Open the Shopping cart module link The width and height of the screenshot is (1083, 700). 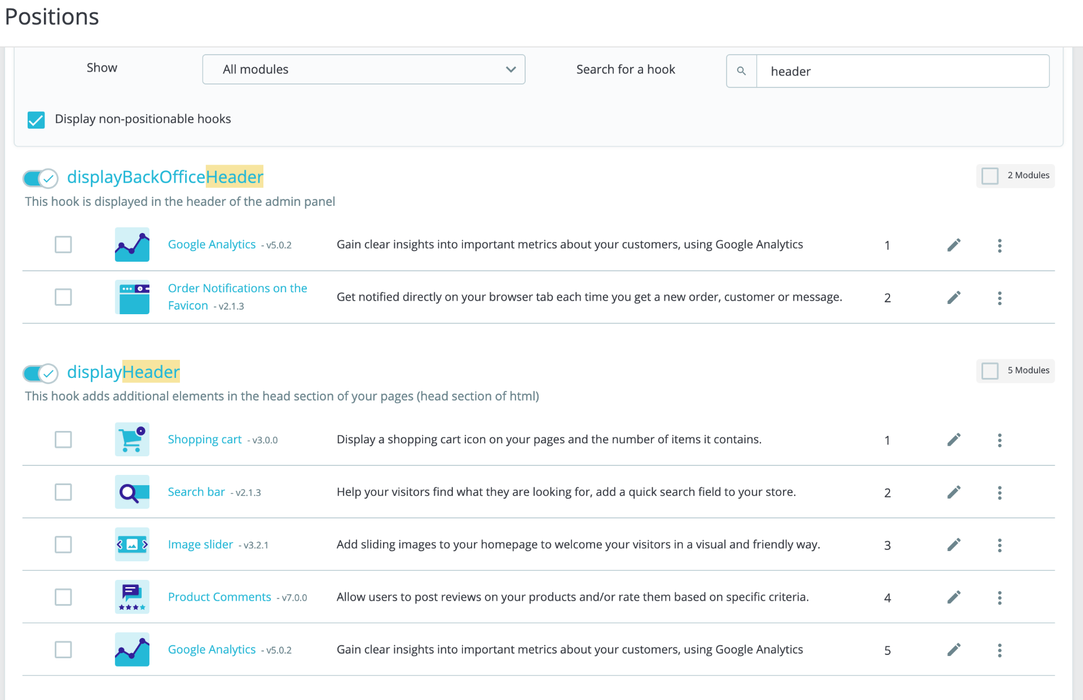pyautogui.click(x=205, y=439)
